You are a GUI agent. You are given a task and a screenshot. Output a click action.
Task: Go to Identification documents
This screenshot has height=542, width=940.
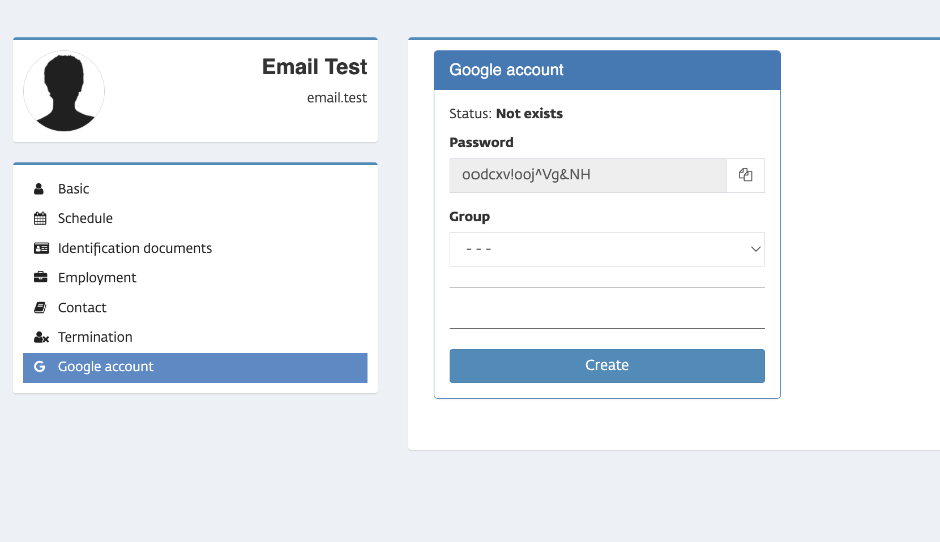point(195,248)
